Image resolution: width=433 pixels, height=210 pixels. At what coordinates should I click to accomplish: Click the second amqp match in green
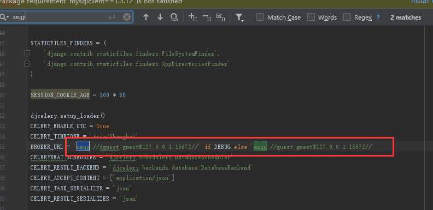tap(260, 147)
